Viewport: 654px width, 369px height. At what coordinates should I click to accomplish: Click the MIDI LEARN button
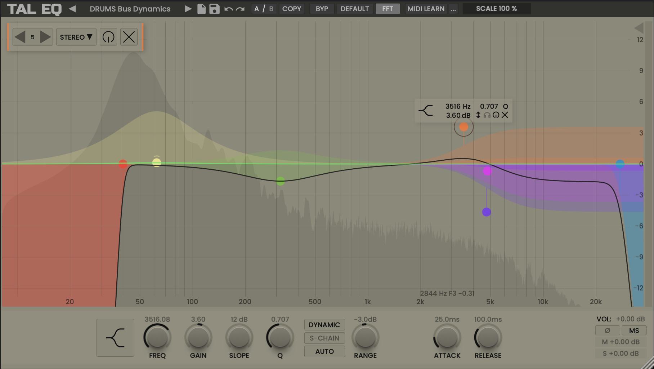coord(426,9)
